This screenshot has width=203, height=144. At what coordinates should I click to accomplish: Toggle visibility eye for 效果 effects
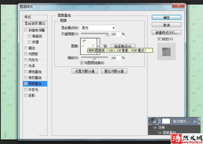(155, 128)
